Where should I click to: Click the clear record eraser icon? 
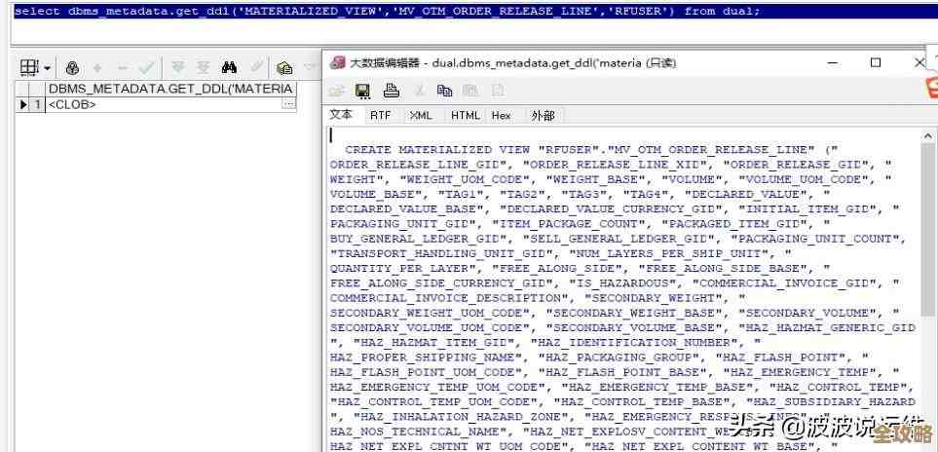[x=256, y=67]
